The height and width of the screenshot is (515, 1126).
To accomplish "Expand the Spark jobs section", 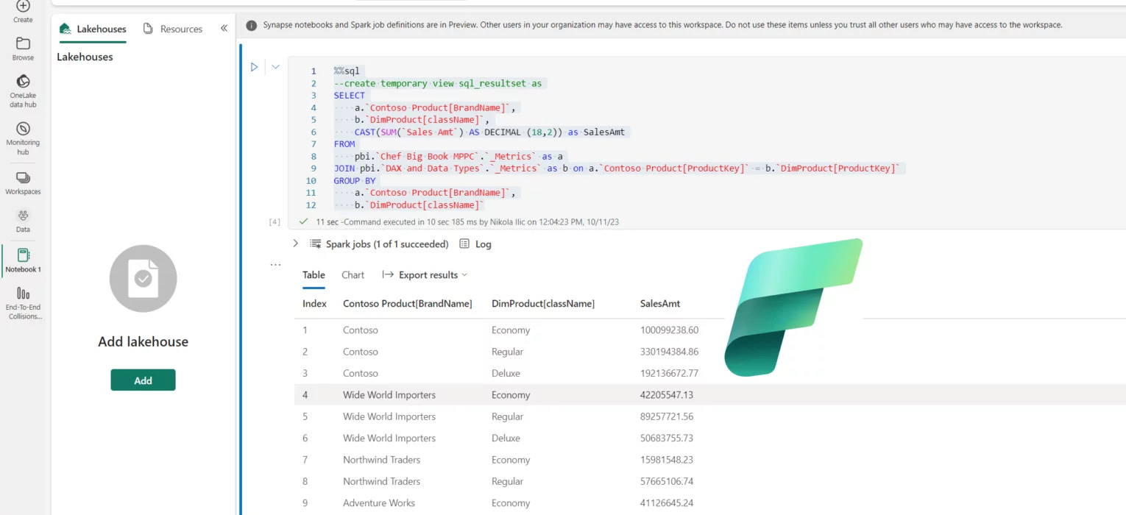I will [x=295, y=244].
